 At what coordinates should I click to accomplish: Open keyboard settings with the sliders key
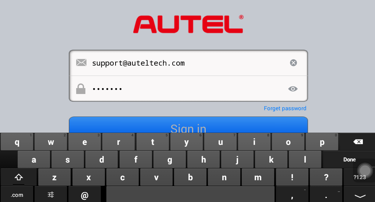(51, 195)
